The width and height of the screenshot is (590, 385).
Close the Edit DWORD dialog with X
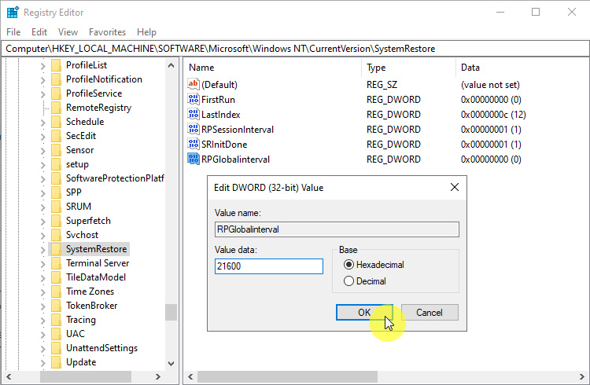click(454, 188)
